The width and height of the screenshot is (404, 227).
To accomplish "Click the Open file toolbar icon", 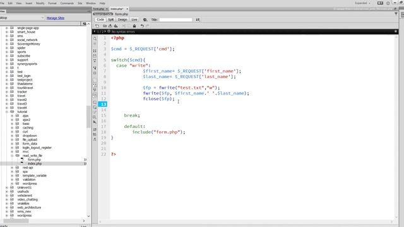I will pyautogui.click(x=105, y=26).
